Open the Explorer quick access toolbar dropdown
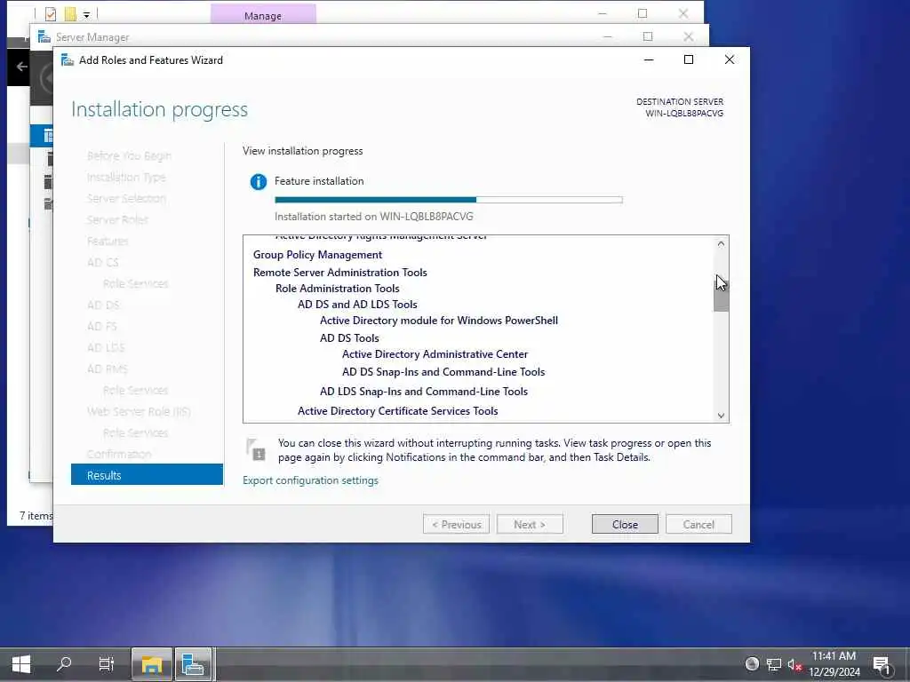The image size is (910, 682). [x=86, y=14]
